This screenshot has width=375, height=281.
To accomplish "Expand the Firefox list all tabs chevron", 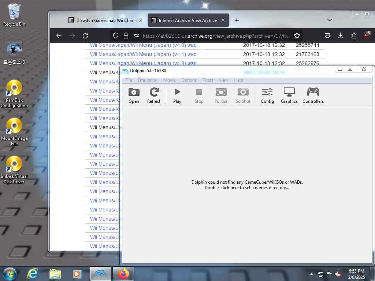I will pyautogui.click(x=329, y=20).
